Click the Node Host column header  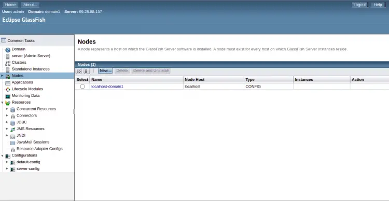tap(214, 80)
